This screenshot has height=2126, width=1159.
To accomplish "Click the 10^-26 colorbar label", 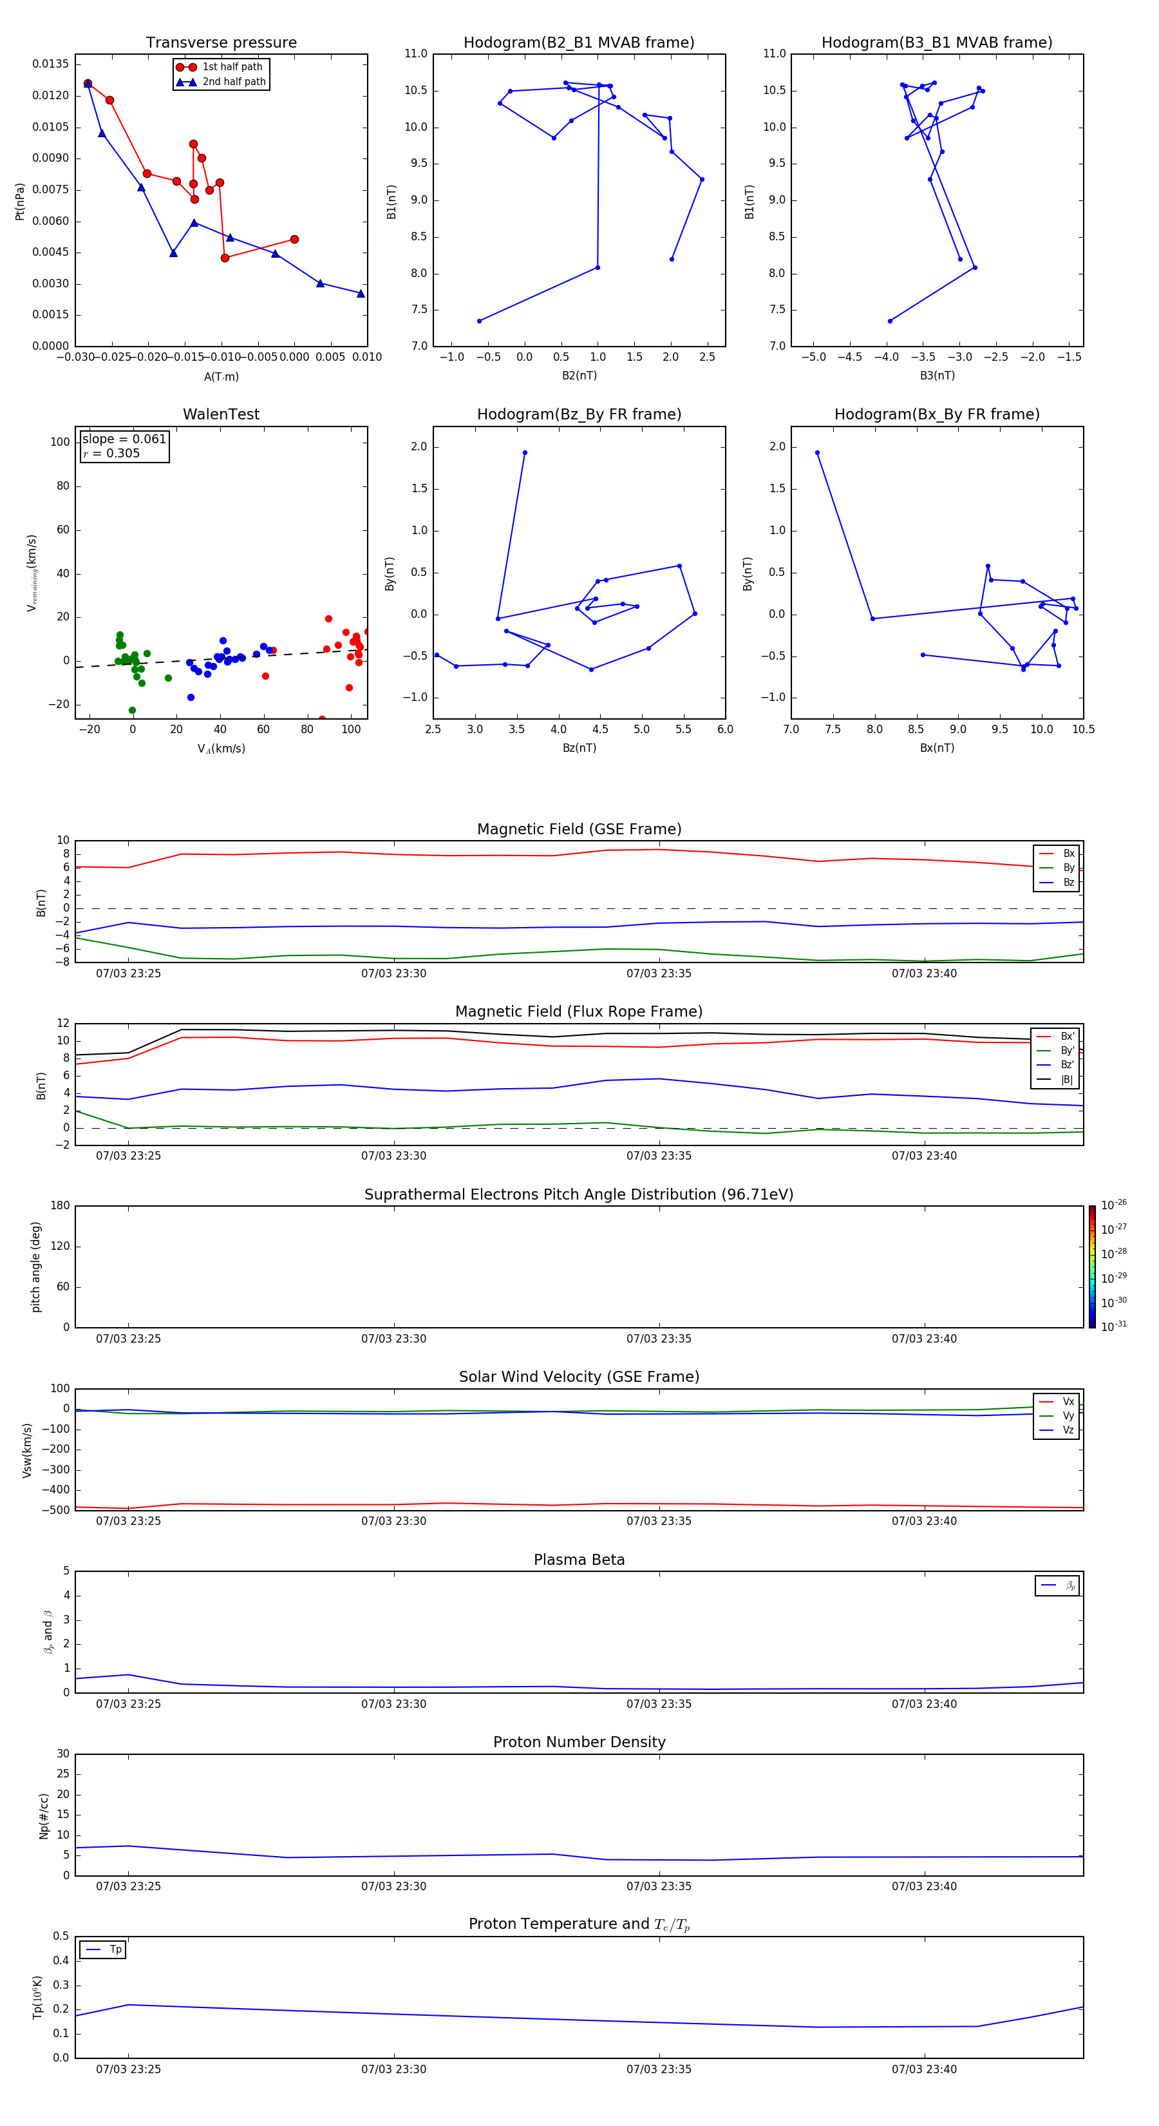I will coord(1114,1205).
